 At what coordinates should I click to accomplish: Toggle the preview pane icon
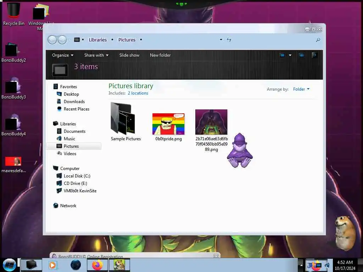point(302,55)
